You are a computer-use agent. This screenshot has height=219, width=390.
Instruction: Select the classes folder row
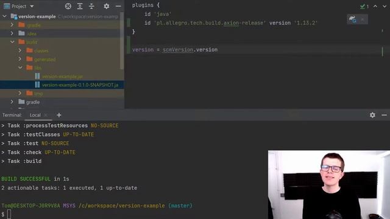(x=62, y=50)
